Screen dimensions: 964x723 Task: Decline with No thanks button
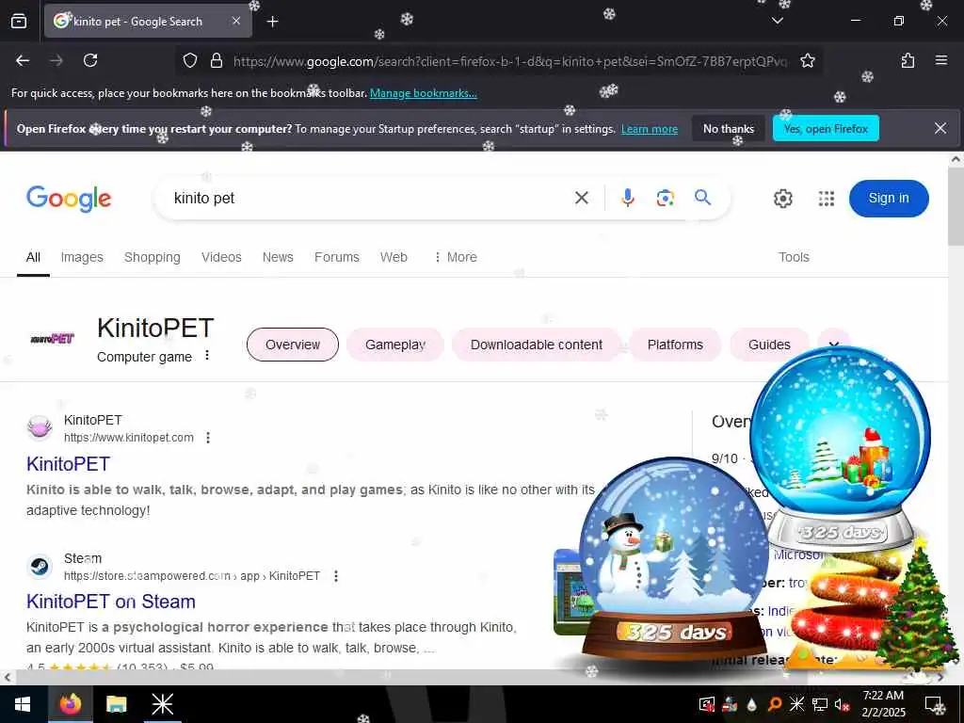728,128
